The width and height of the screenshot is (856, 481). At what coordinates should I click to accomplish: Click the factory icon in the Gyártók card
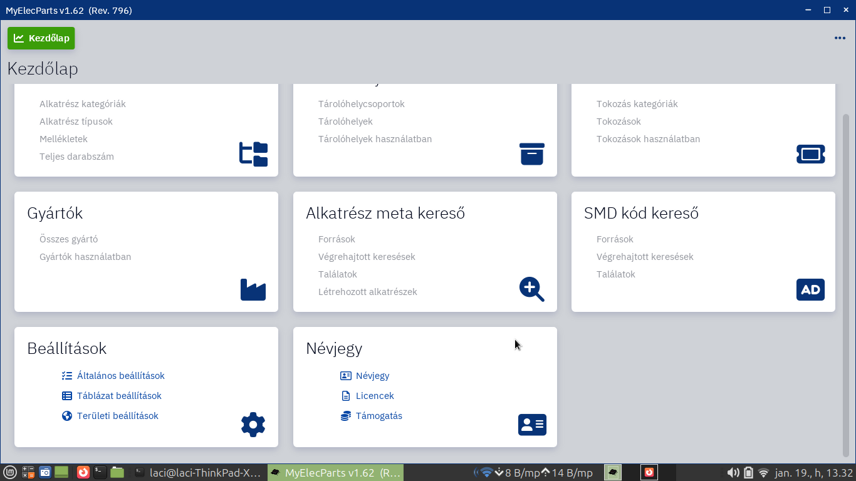253,289
